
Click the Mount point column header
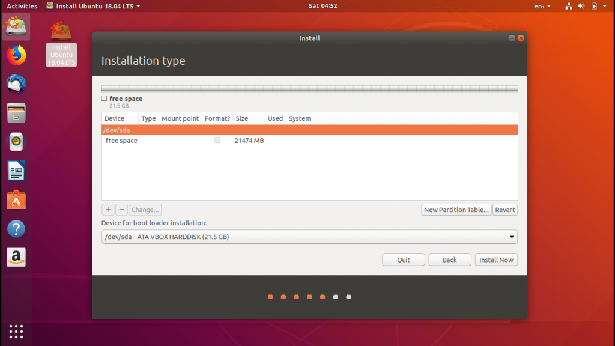click(x=180, y=118)
